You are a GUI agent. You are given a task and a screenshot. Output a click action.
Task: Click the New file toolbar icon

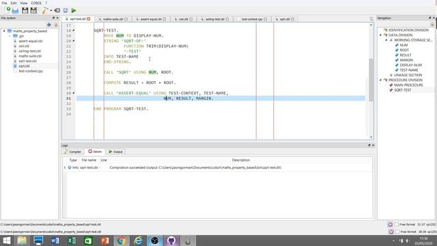click(8, 10)
